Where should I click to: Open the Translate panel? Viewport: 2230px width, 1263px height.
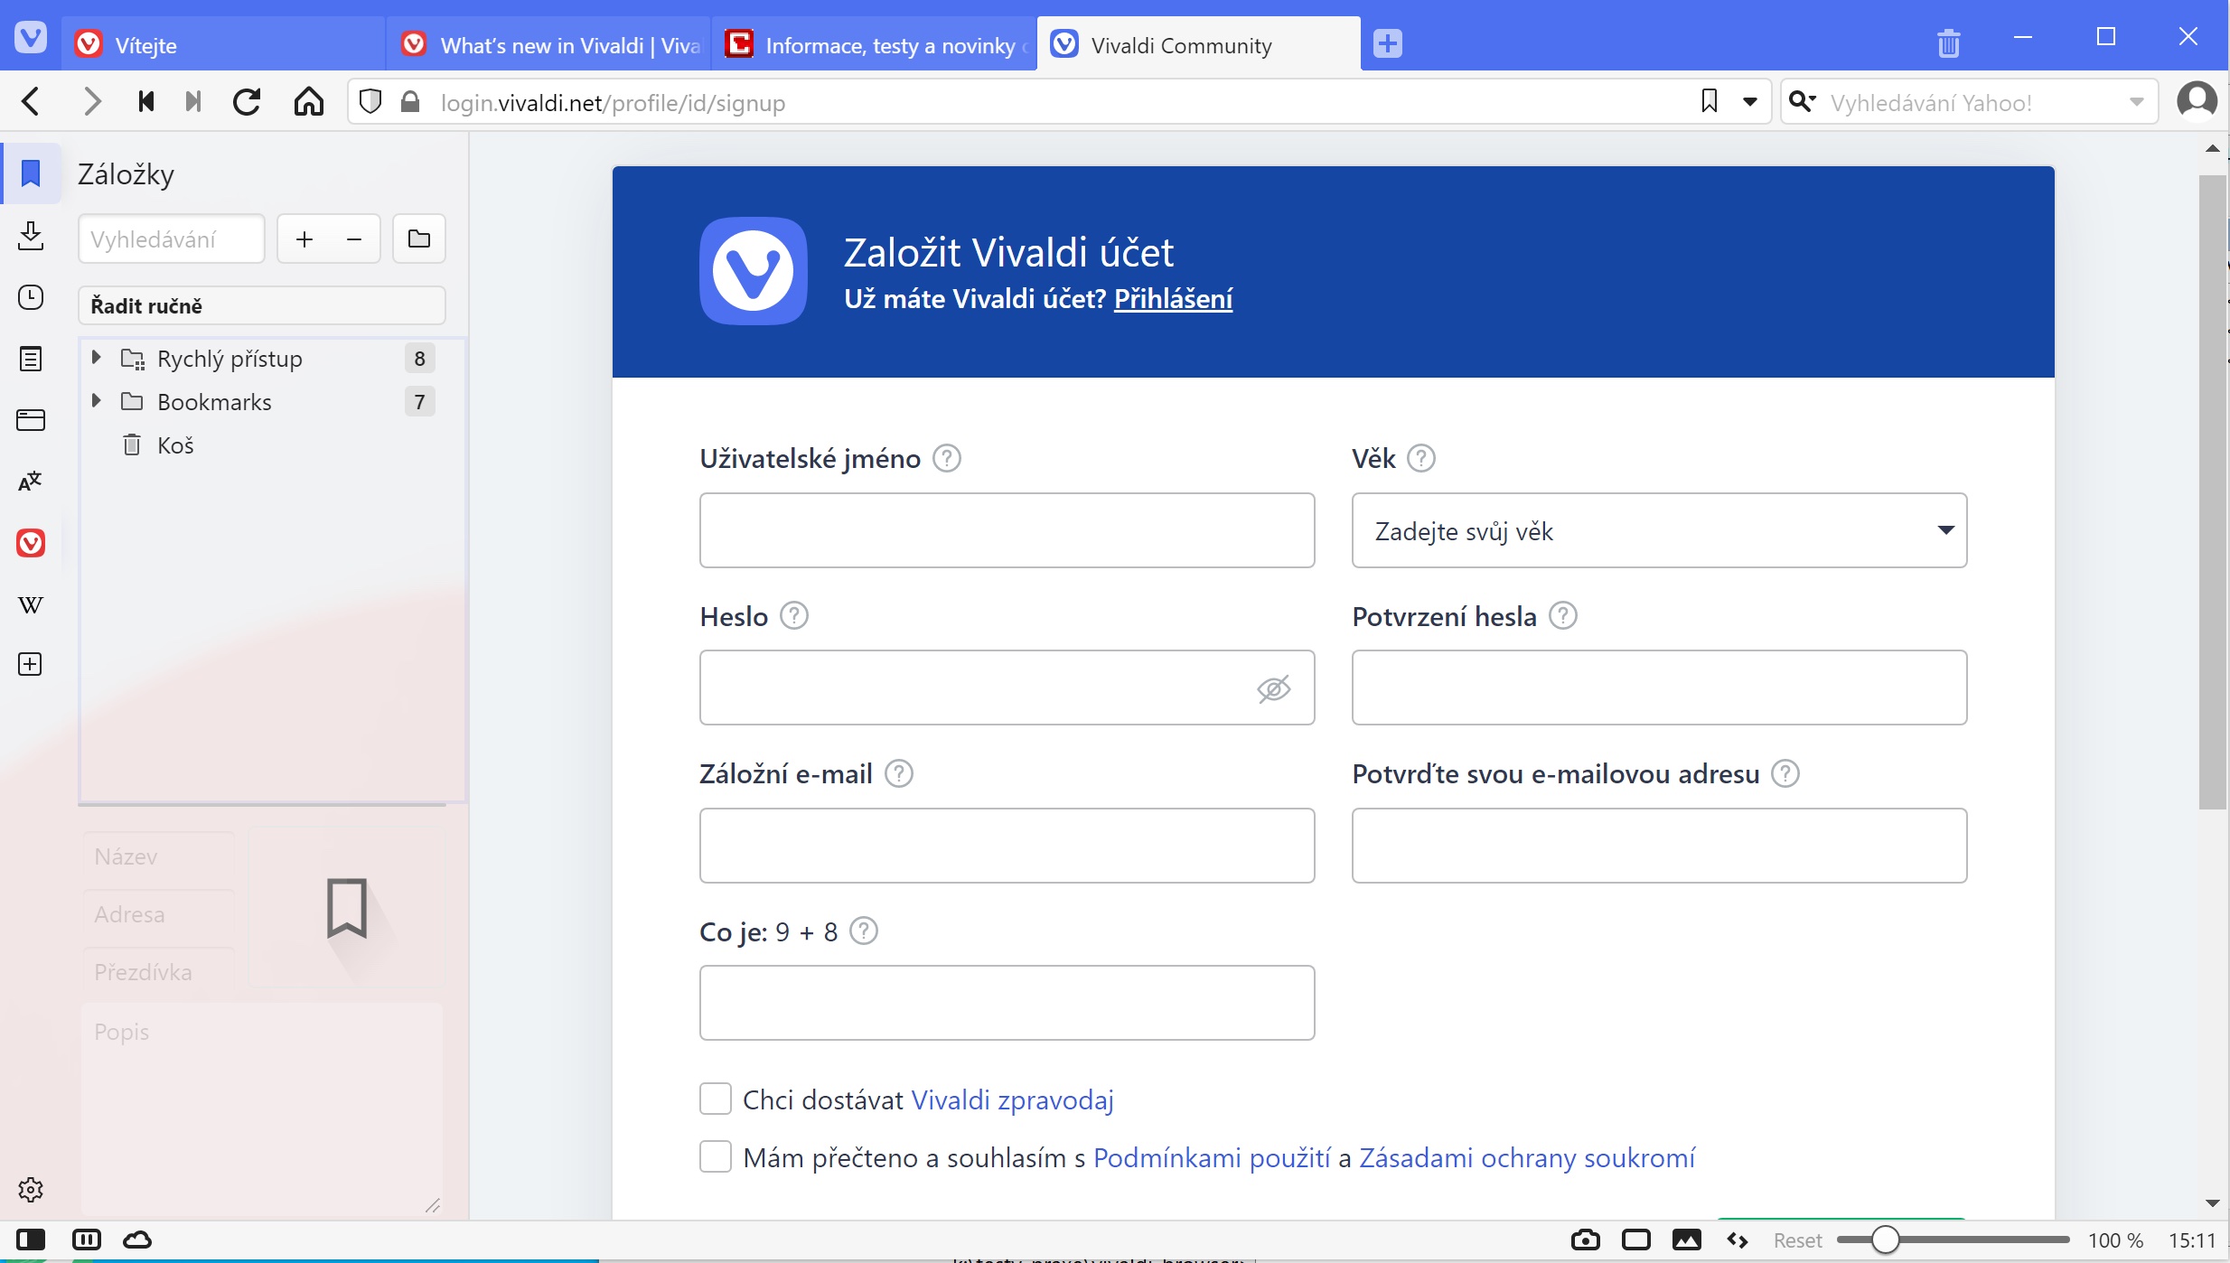(31, 482)
